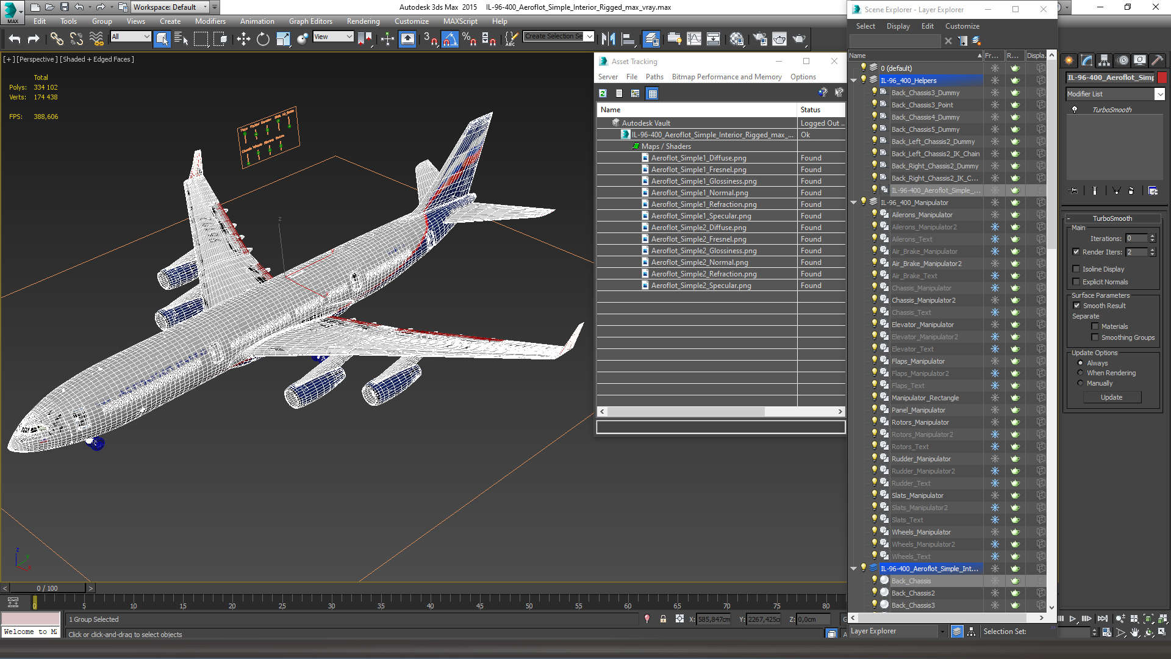Click the Iterations spinner arrows
The image size is (1171, 659).
[1152, 239]
